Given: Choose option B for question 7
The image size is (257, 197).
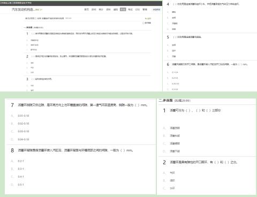Looking at the screenshot, I should pyautogui.click(x=20, y=124).
